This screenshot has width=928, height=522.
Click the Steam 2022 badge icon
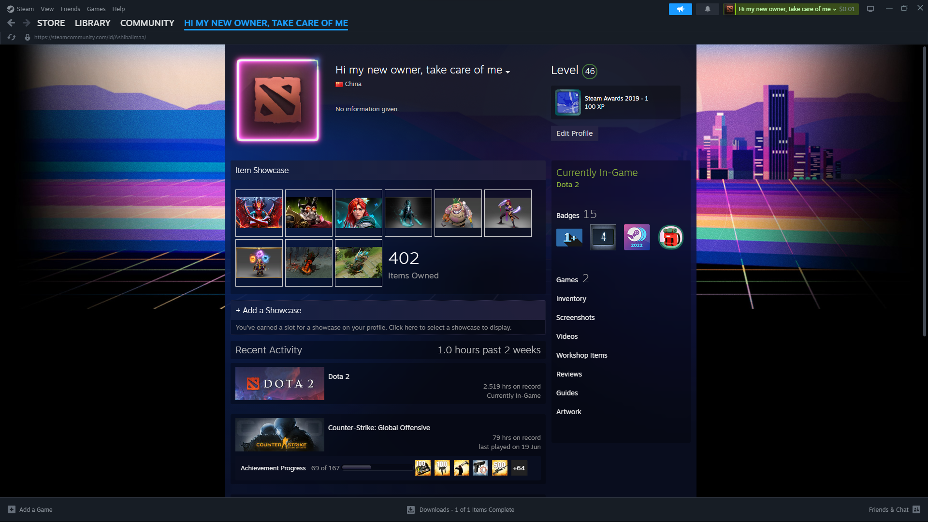click(x=637, y=237)
